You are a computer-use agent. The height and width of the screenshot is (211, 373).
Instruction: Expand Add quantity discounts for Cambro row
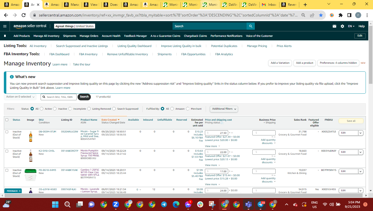268,180
